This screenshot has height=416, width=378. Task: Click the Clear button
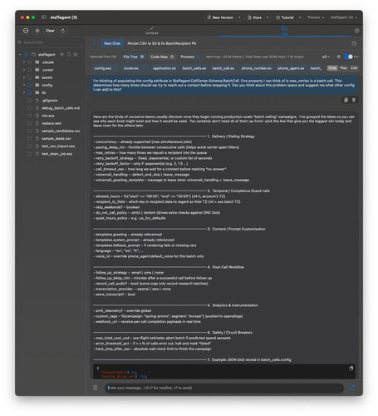coord(50,31)
